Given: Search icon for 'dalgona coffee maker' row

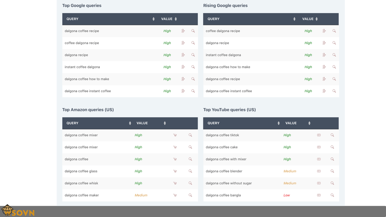Looking at the screenshot, I should [190, 195].
